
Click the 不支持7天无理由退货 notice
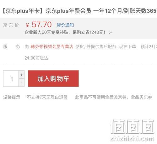point(46,97)
